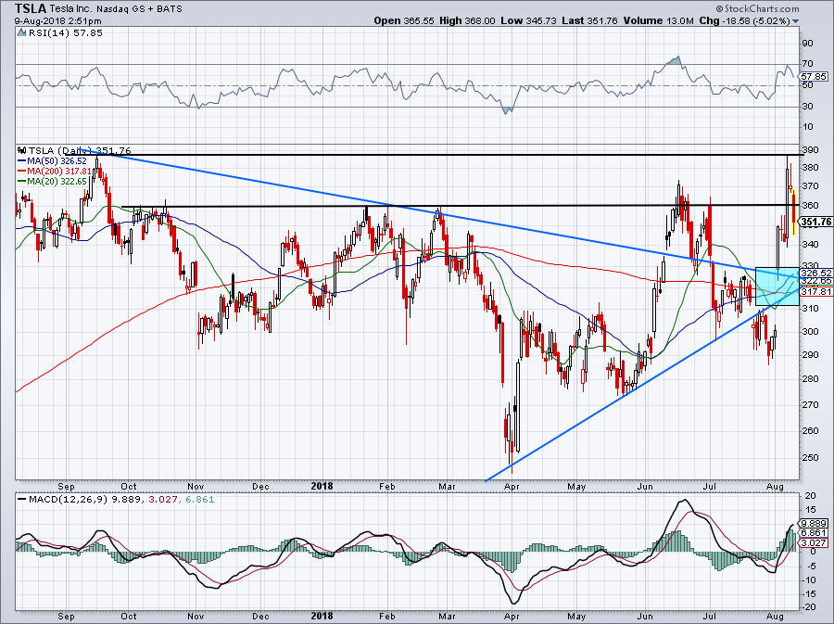Click the candlestick icon beside TSLA (Daily)
The image size is (834, 624).
coord(22,150)
